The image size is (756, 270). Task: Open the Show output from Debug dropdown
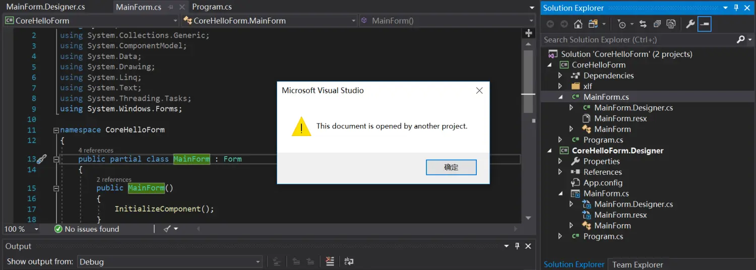pyautogui.click(x=170, y=262)
